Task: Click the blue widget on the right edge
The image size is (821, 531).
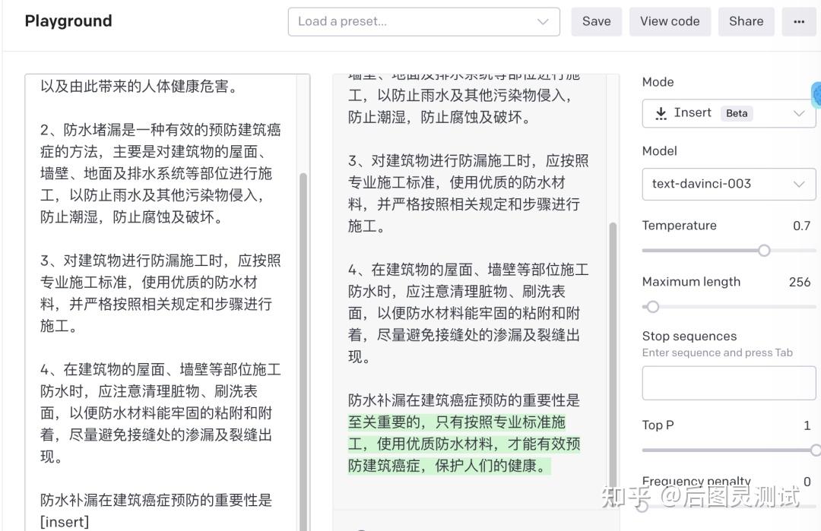Action: coord(817,94)
